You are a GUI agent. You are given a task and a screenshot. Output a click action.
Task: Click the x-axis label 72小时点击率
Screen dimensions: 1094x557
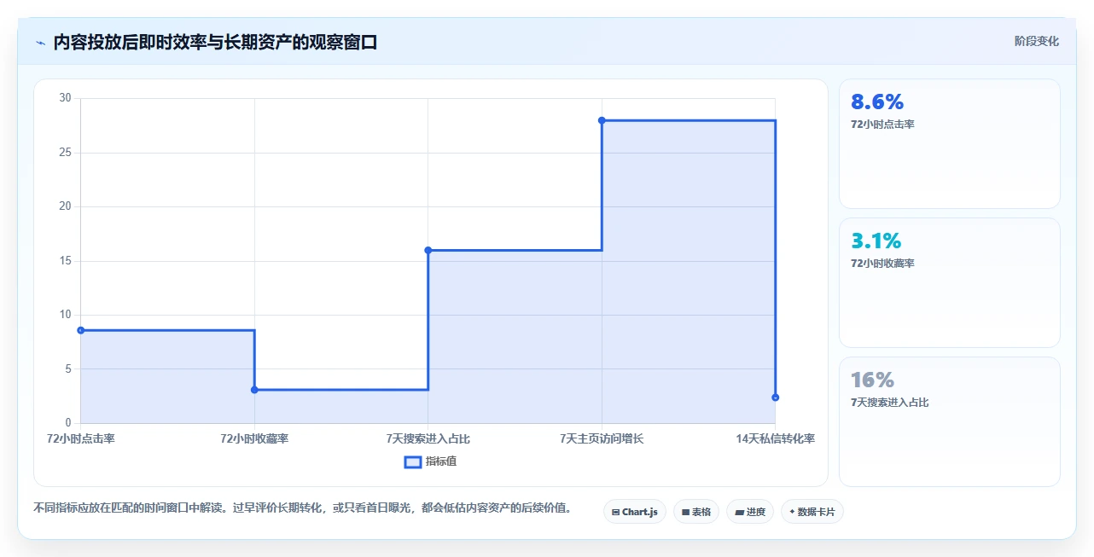[81, 438]
